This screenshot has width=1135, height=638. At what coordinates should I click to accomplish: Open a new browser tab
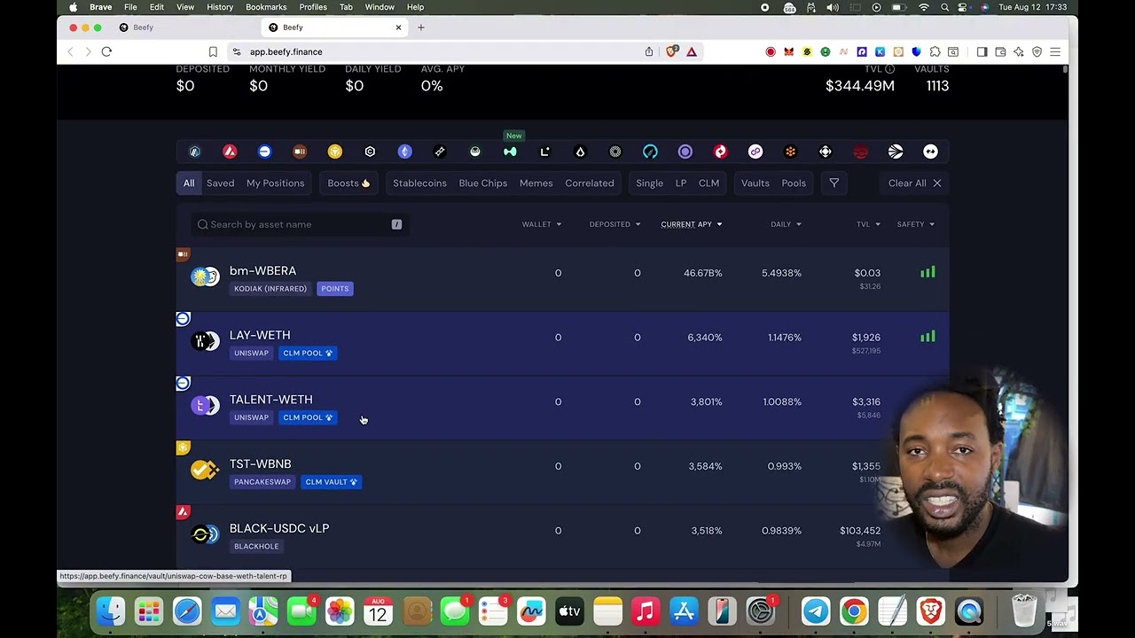421,27
